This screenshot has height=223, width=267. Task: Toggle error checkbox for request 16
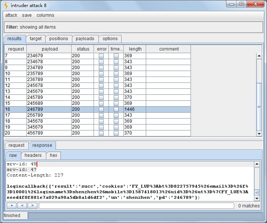pos(101,109)
